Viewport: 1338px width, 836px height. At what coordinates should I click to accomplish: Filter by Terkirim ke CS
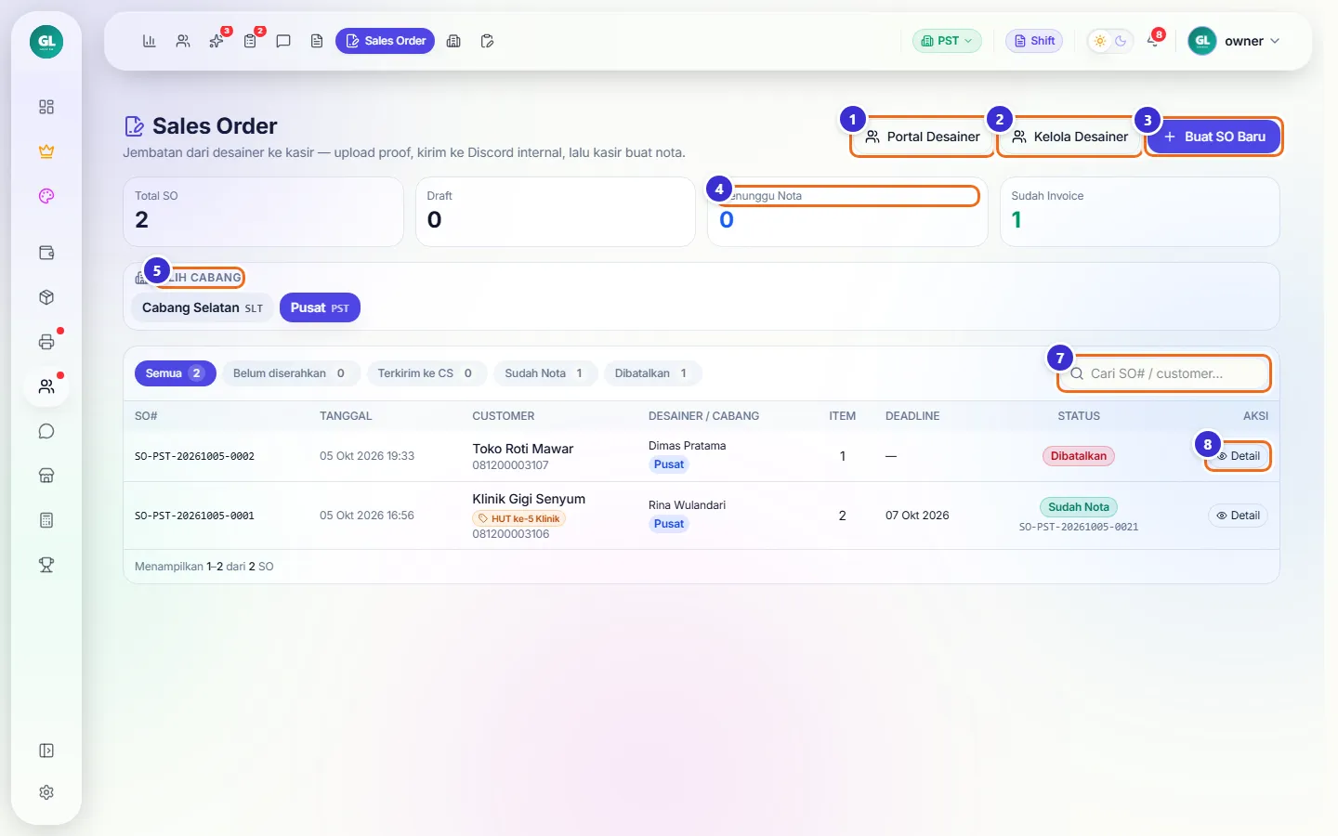[425, 373]
